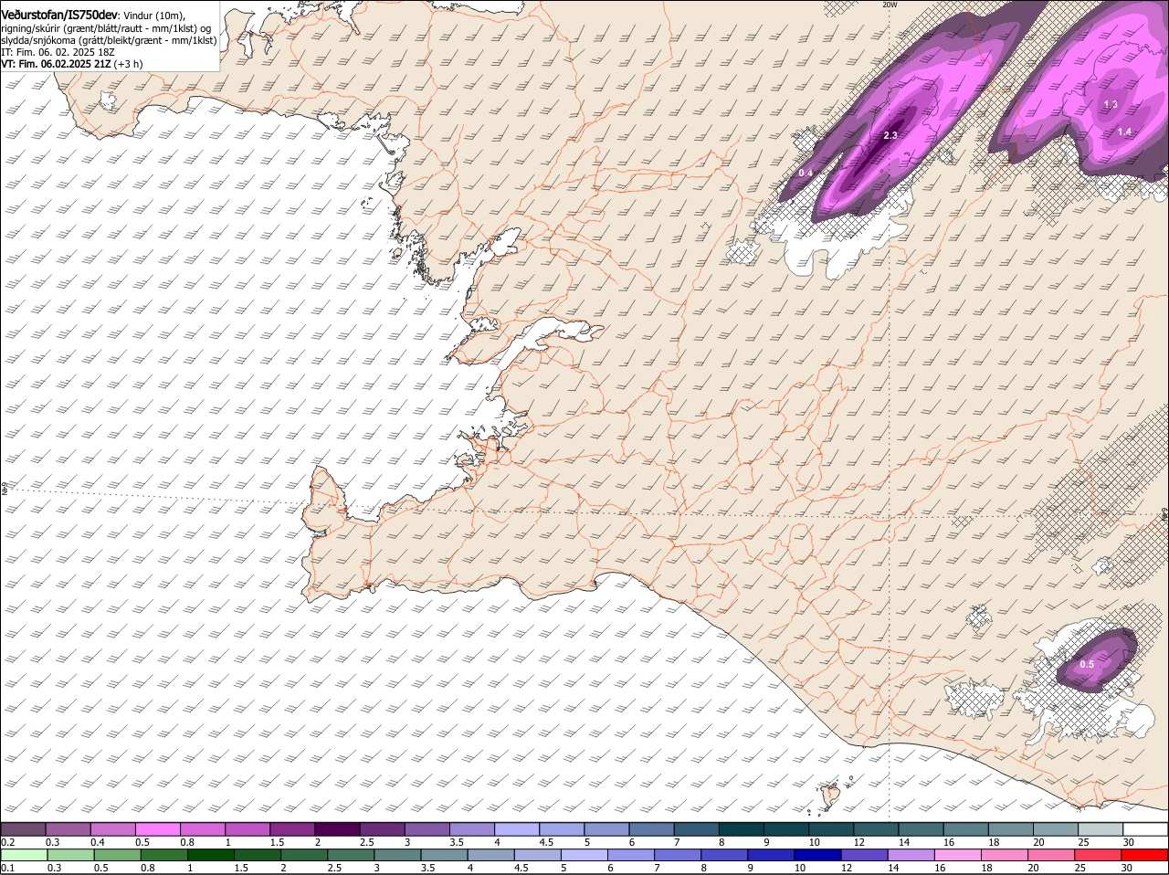Select the dark green 1 swatch, lower legend row
This screenshot has height=875, width=1169.
coord(210,855)
